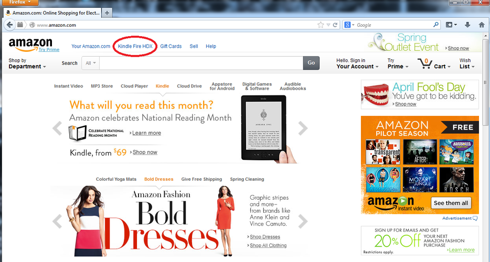This screenshot has height=262, width=490.
Task: Click Shop now next to Kindle price
Action: pos(145,152)
